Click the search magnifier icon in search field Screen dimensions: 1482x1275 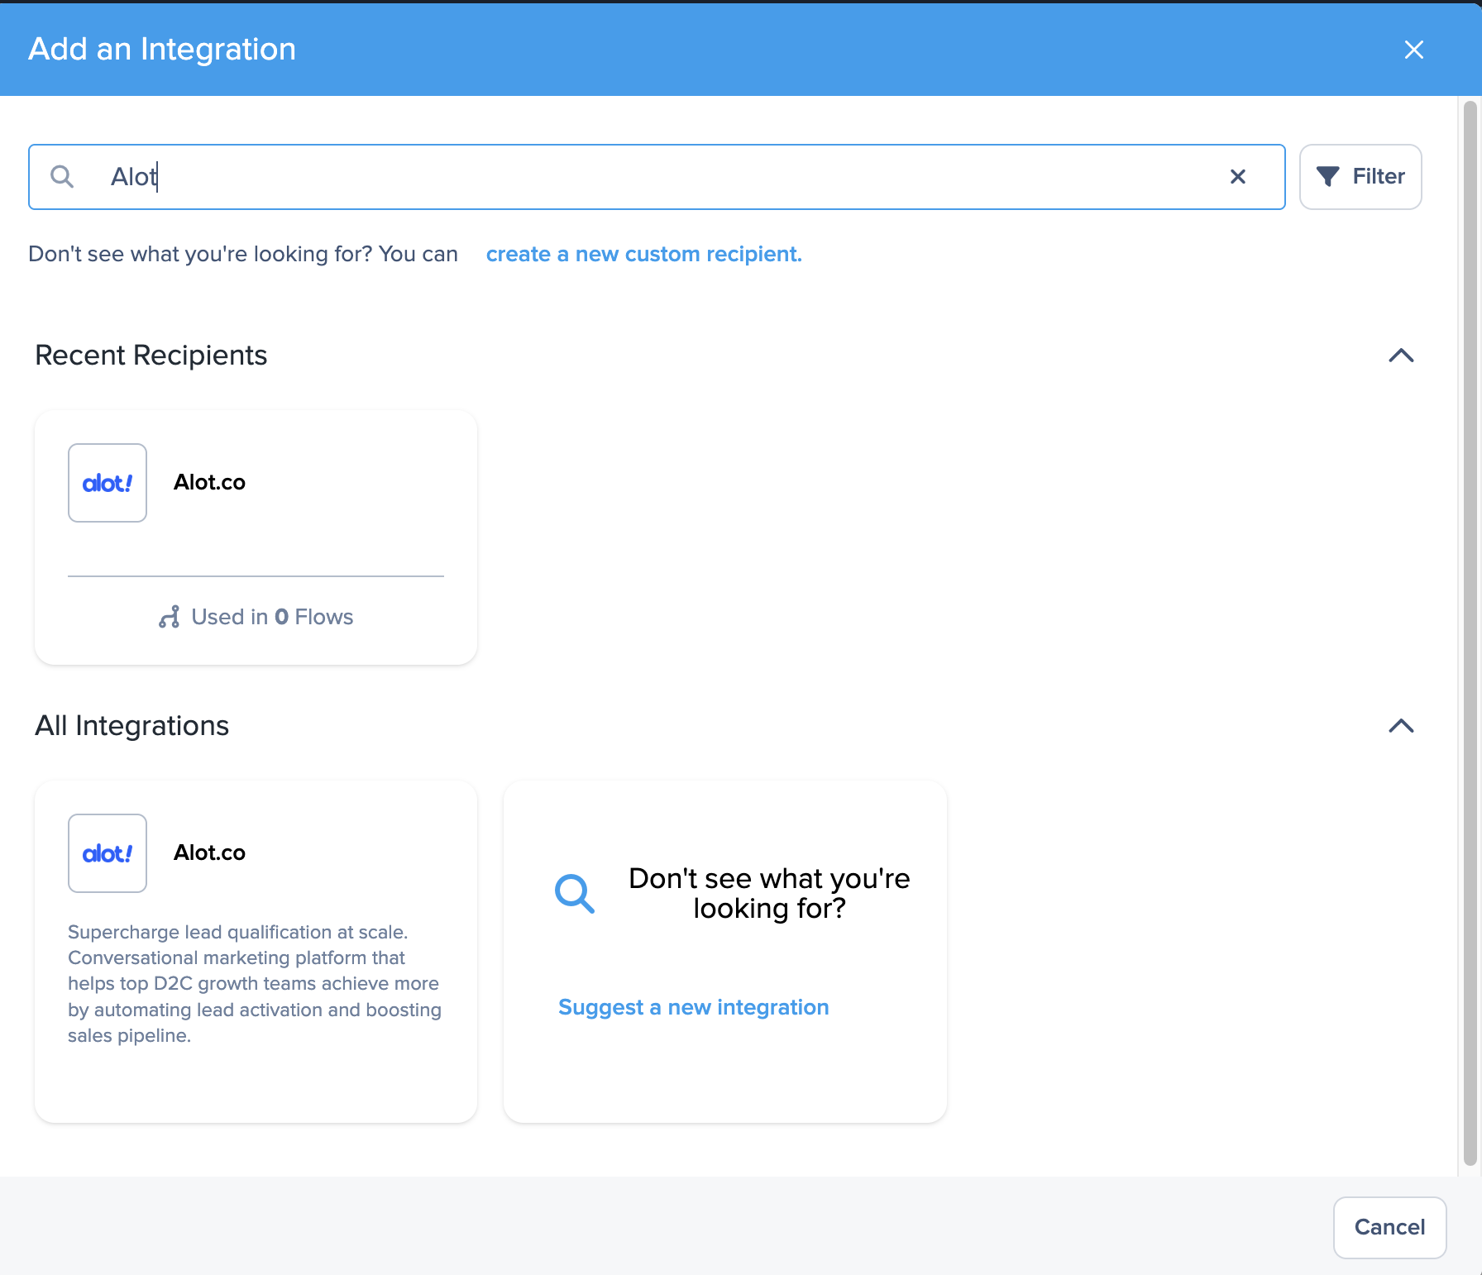tap(62, 176)
